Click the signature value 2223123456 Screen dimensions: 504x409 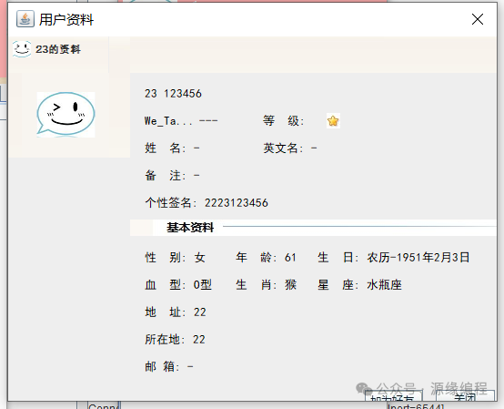pos(237,203)
